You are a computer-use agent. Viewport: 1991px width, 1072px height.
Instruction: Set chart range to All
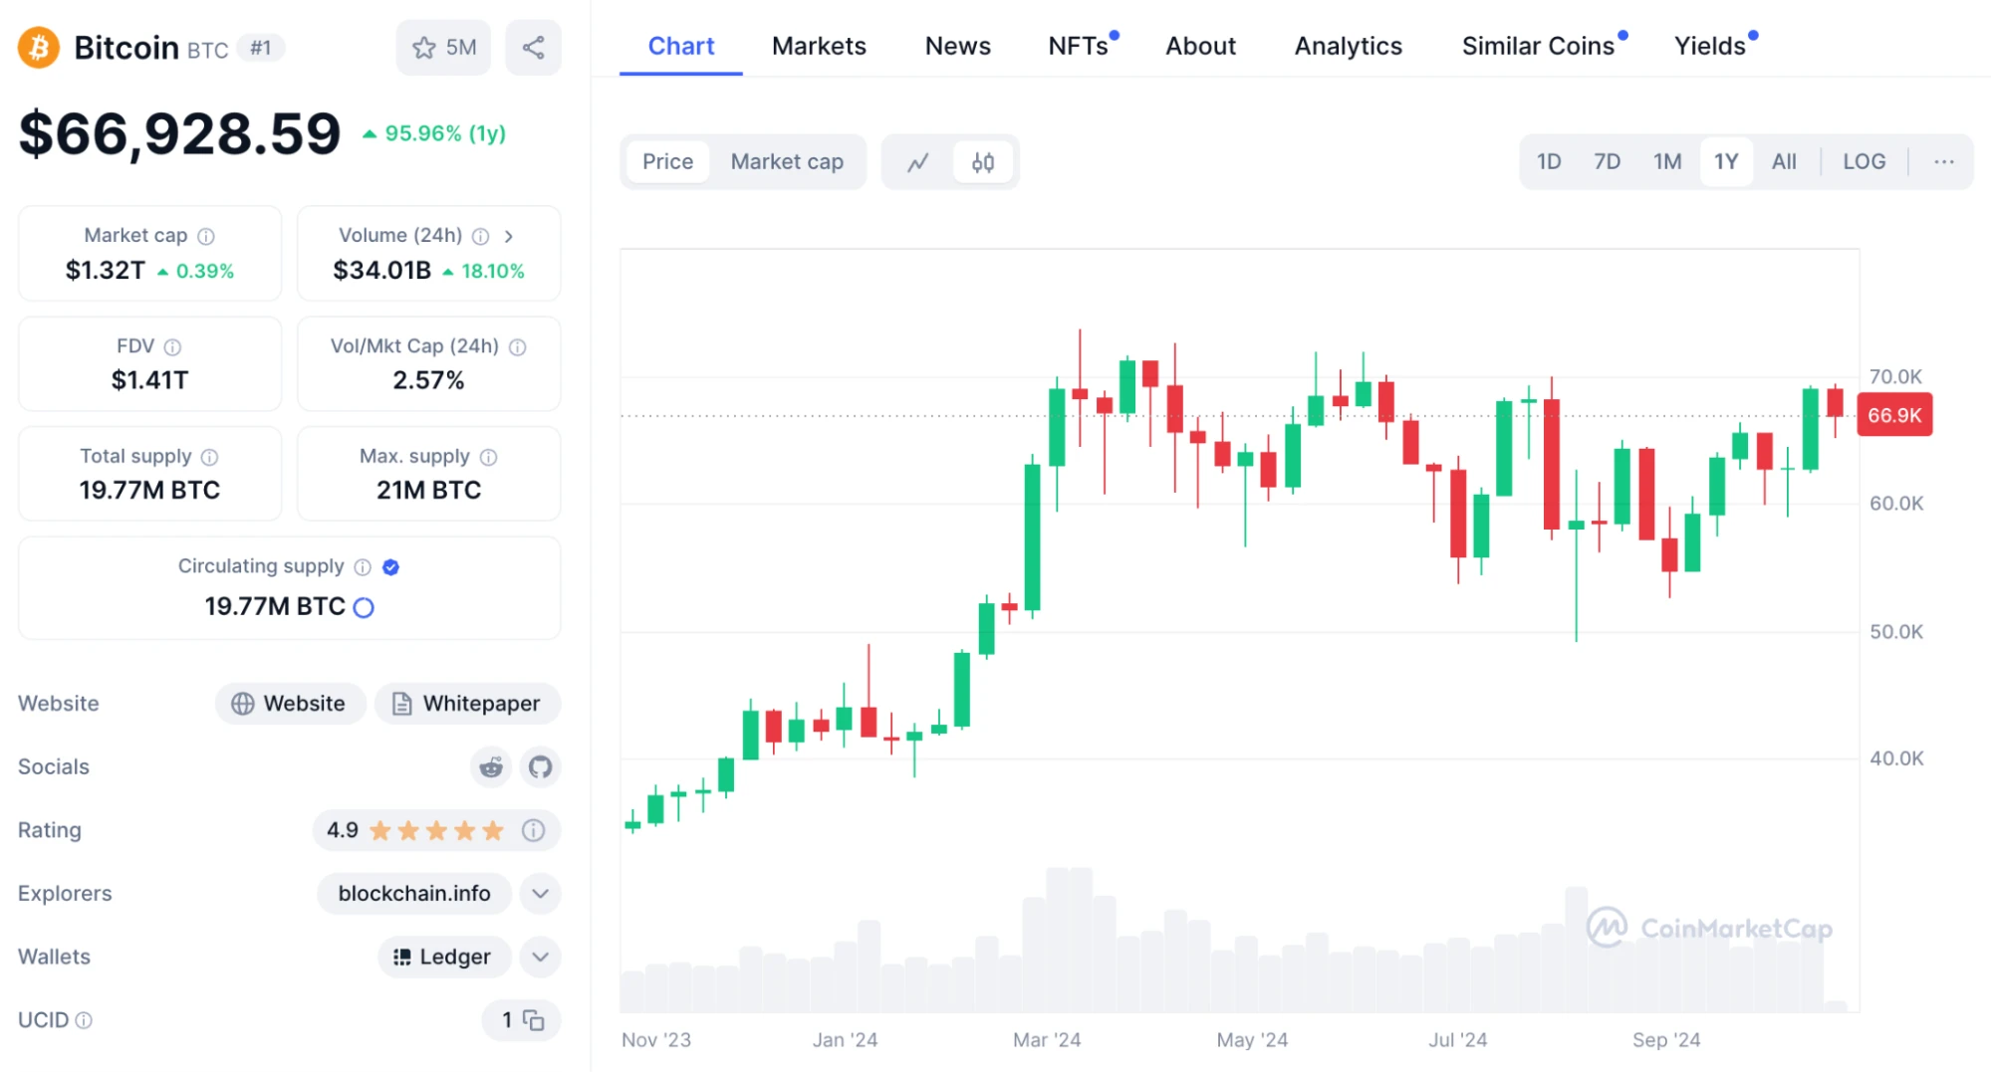(1784, 162)
